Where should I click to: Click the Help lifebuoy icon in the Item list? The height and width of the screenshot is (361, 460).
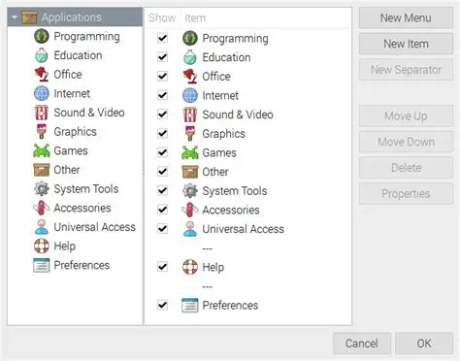190,267
